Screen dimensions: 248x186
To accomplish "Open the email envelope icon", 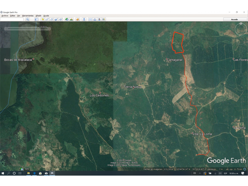I will tap(90, 19).
